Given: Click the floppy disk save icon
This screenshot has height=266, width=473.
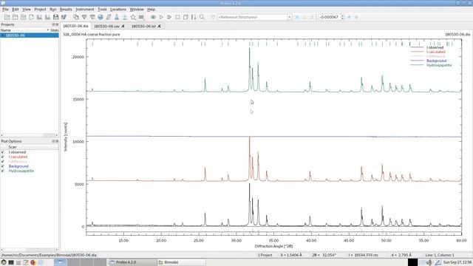Looking at the screenshot, I should (56, 17).
